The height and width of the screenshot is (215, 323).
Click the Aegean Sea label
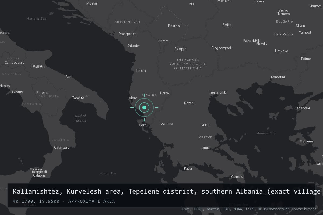[x=266, y=134]
